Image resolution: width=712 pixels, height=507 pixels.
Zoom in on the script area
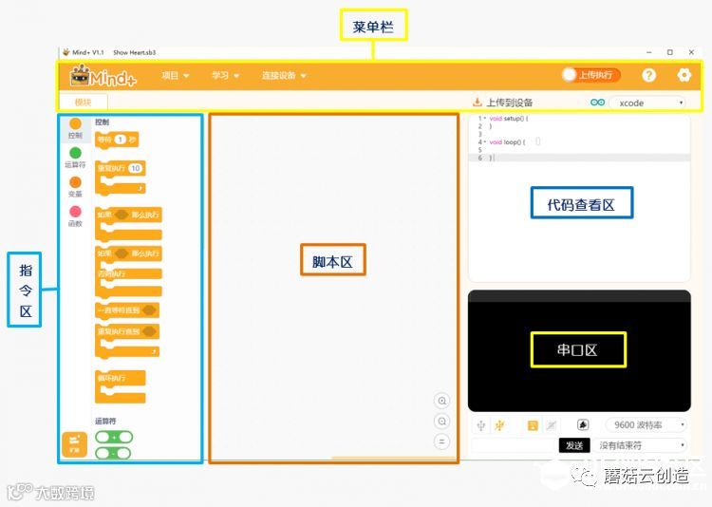click(441, 401)
